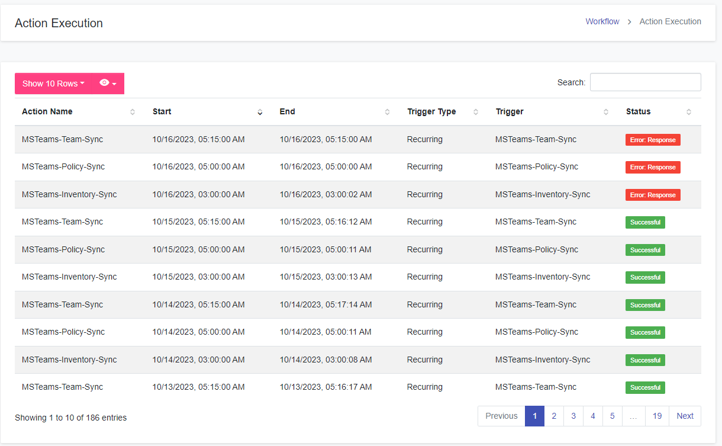Image resolution: width=722 pixels, height=446 pixels.
Task: Click Error: Response badge for 10/16 MSTeams-Team-Sync
Action: click(653, 140)
